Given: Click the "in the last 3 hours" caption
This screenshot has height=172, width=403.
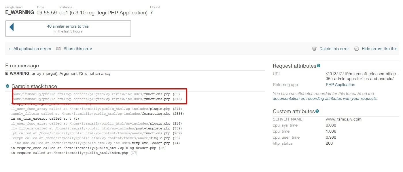Looking at the screenshot, I should (68, 31).
